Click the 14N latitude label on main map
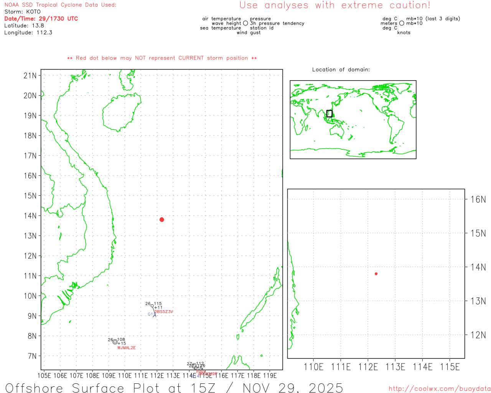 pyautogui.click(x=30, y=216)
